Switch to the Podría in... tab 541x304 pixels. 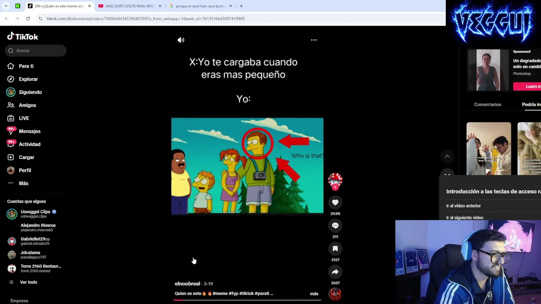531,104
